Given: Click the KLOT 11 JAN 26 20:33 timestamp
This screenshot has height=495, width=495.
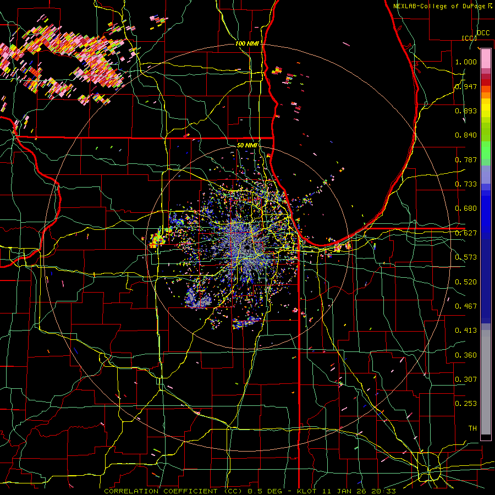Looking at the screenshot, I should tap(346, 491).
